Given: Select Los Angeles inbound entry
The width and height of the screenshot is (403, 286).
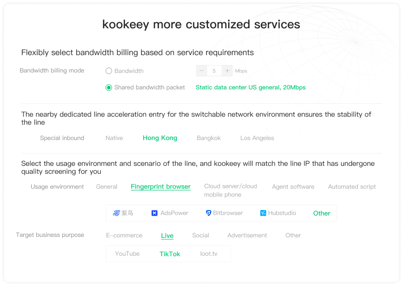Looking at the screenshot, I should (257, 138).
